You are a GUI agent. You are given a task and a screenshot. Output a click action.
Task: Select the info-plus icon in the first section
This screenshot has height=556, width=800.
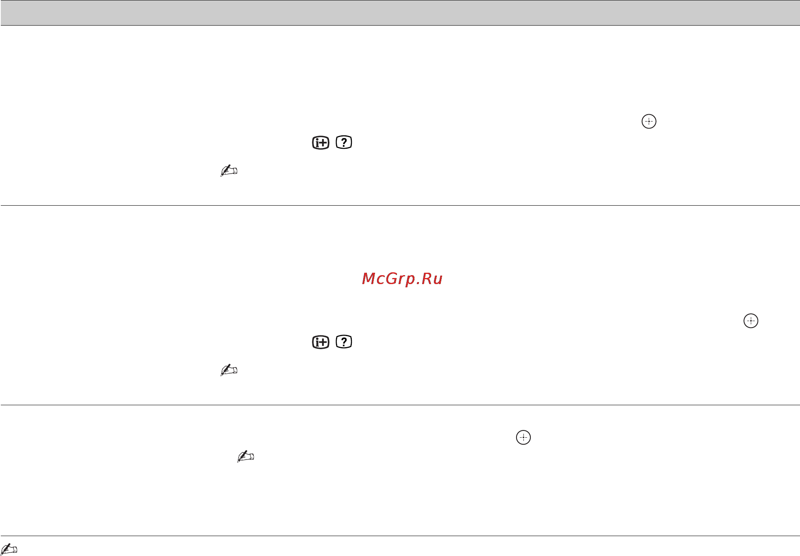(x=320, y=143)
